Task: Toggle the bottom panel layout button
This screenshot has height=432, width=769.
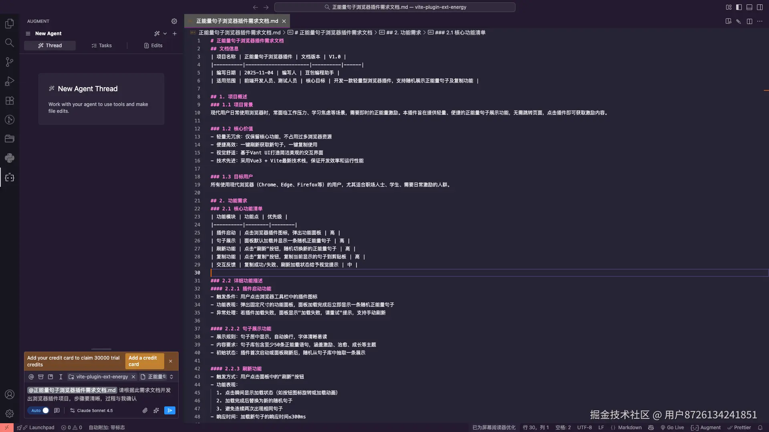Action: coord(749,7)
